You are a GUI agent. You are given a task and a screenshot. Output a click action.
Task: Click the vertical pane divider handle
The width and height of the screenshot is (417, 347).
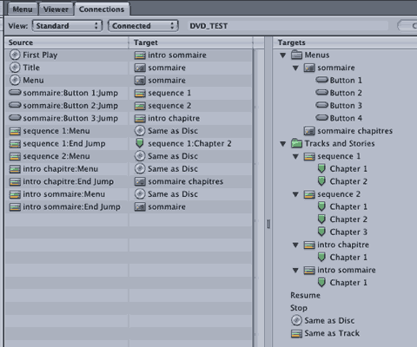coord(268,224)
